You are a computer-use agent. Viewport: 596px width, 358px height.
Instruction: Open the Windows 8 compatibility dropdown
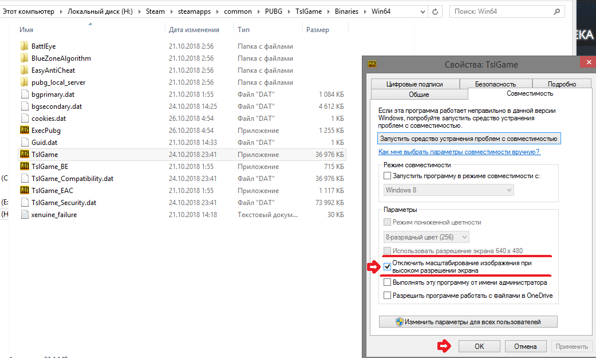(448, 190)
